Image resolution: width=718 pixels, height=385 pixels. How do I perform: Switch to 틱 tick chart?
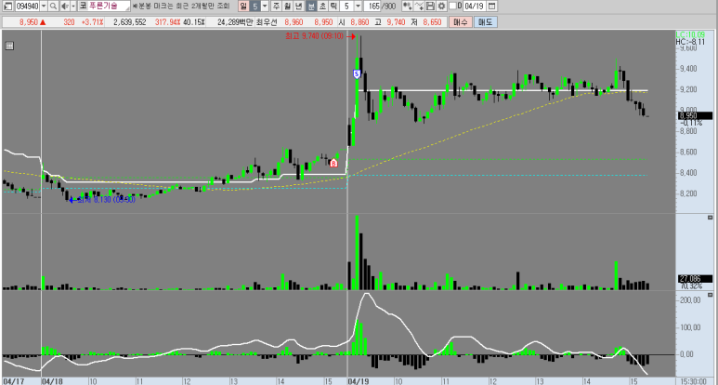(333, 6)
